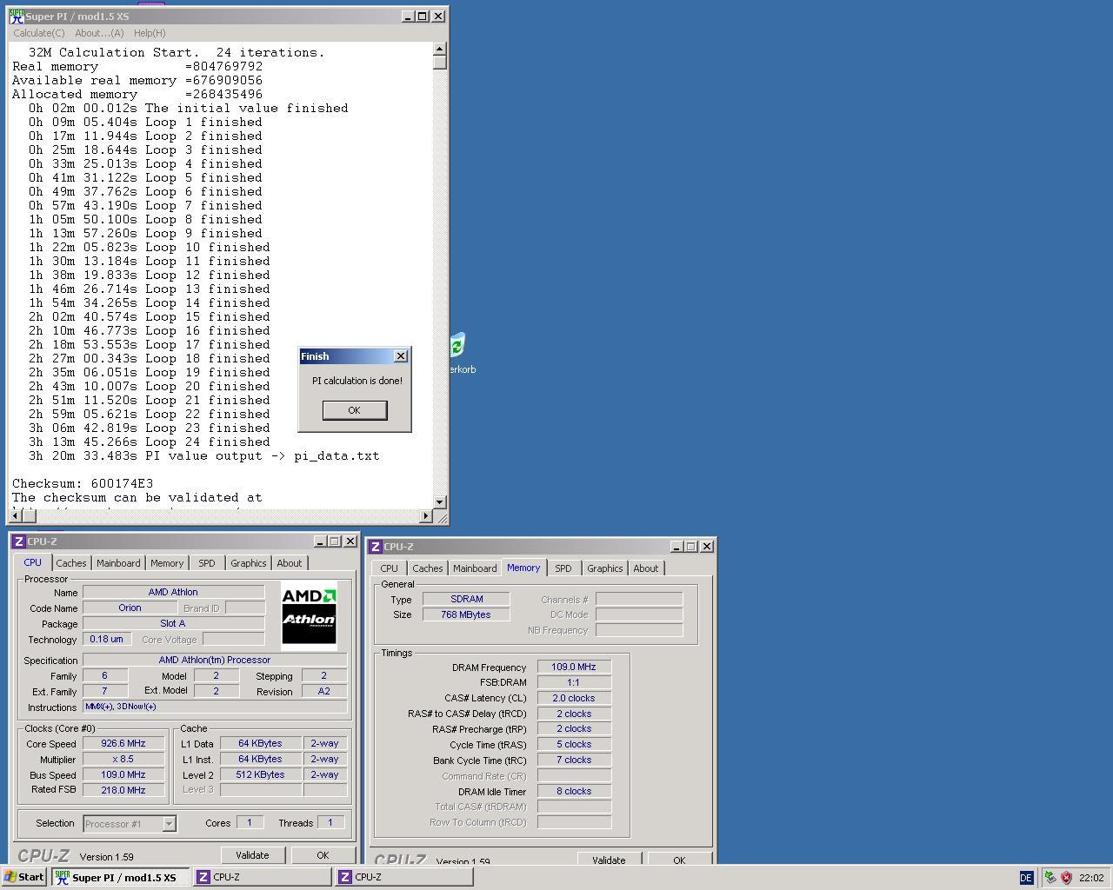
Task: Click the Core Speed 926.6 MHz value
Action: 123,744
